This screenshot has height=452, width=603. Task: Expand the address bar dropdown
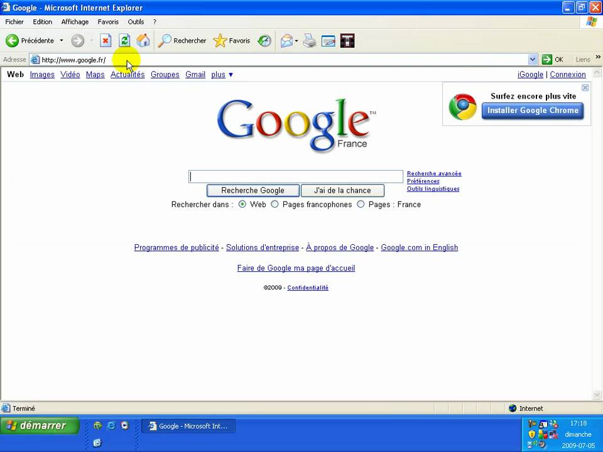click(x=532, y=59)
